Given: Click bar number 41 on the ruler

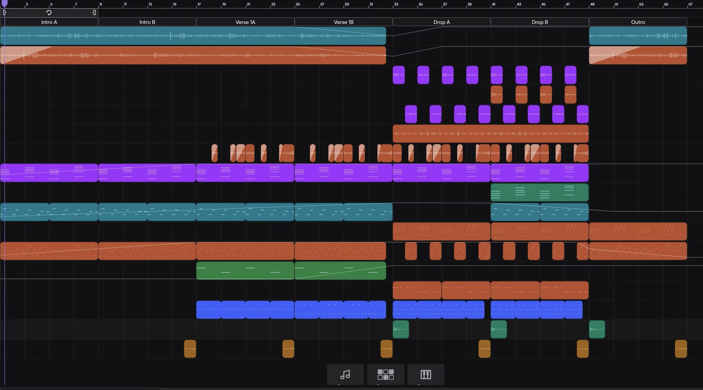Looking at the screenshot, I should coord(493,4).
